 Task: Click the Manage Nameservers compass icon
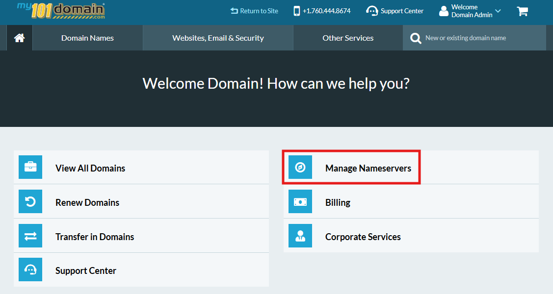(300, 168)
